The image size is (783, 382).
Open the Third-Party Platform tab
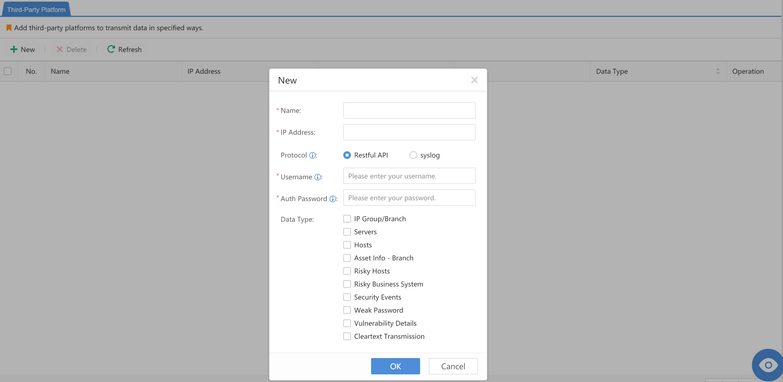pyautogui.click(x=36, y=10)
